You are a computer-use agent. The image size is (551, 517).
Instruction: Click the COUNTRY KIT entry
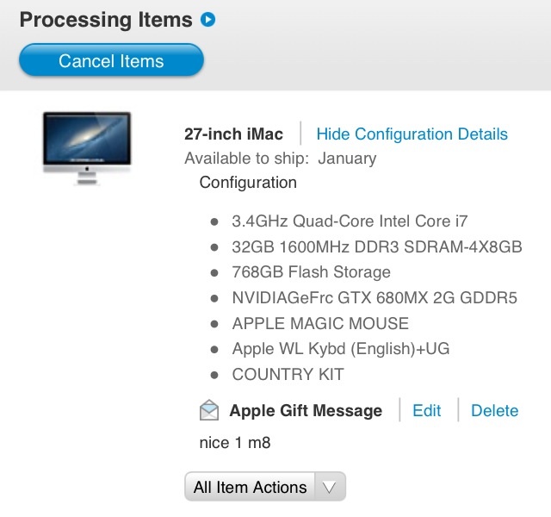point(288,374)
